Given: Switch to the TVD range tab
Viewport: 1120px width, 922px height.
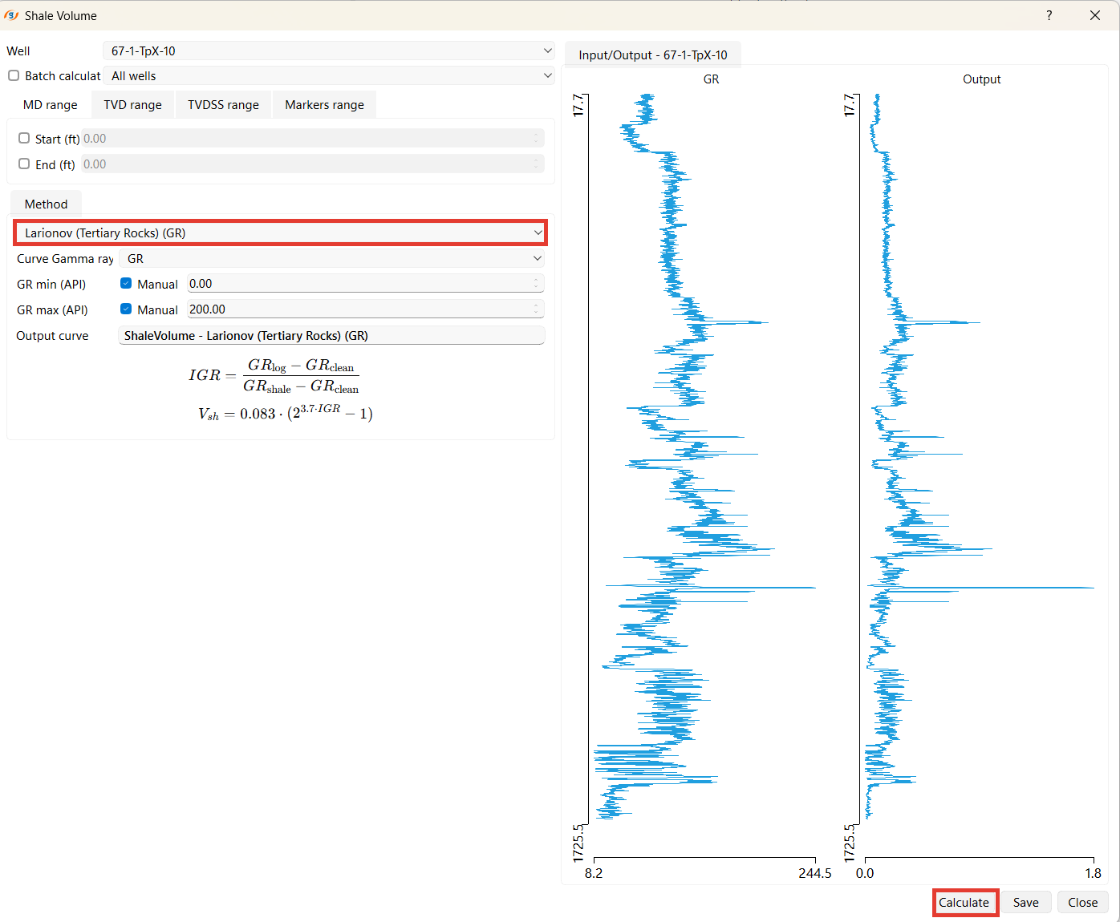Looking at the screenshot, I should pyautogui.click(x=132, y=105).
